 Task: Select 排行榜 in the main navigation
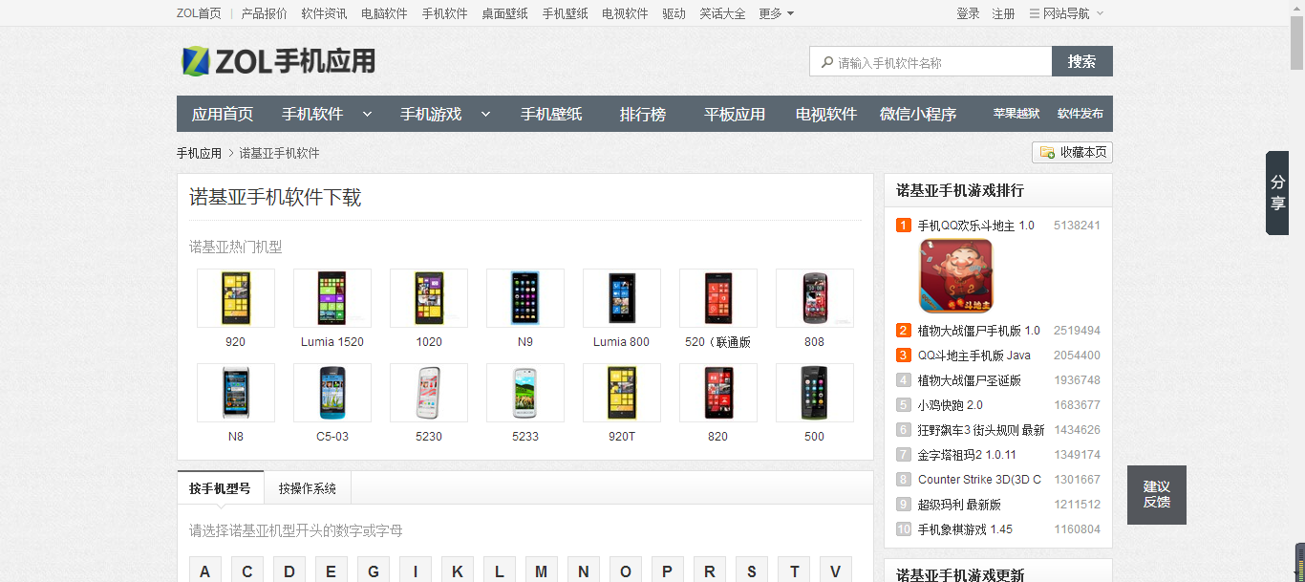(x=643, y=113)
